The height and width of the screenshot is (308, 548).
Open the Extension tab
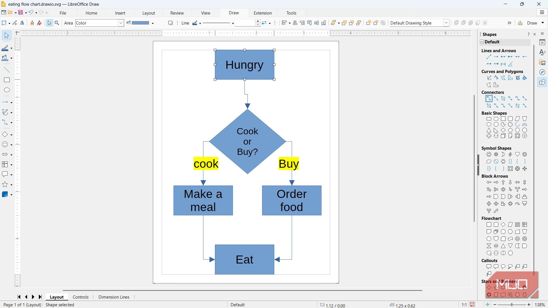coord(263,13)
